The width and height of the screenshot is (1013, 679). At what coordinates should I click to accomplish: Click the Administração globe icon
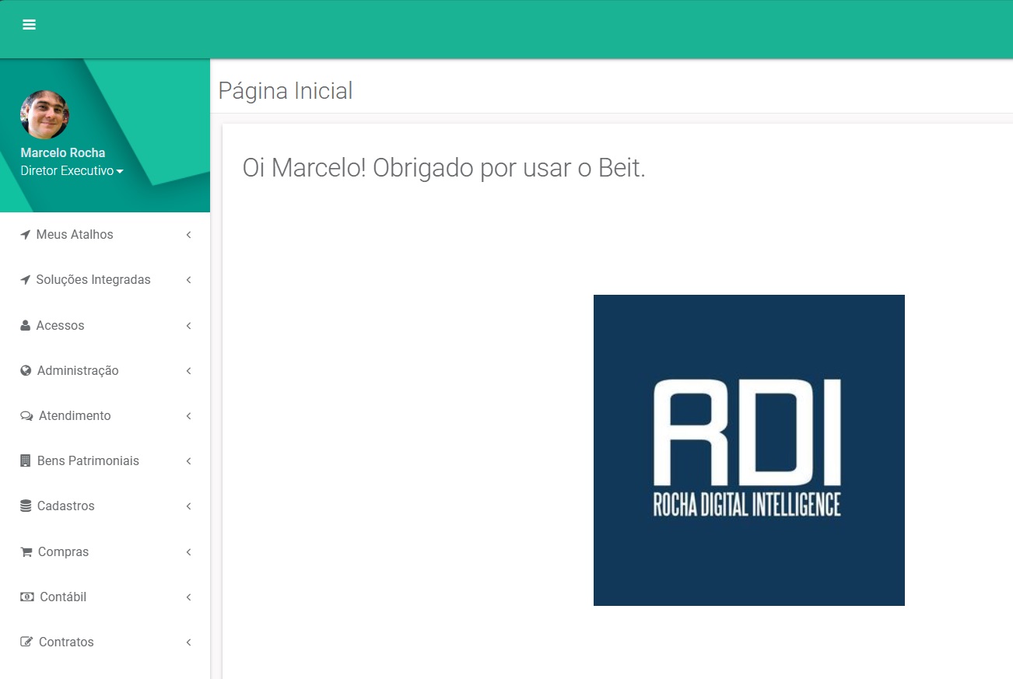26,370
